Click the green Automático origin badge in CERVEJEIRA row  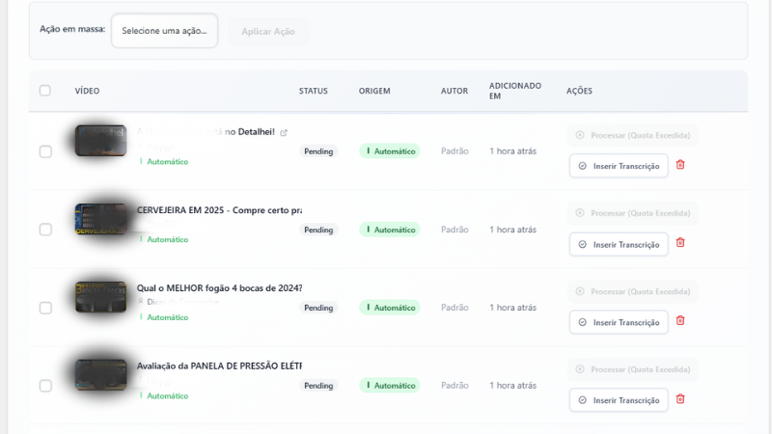390,230
